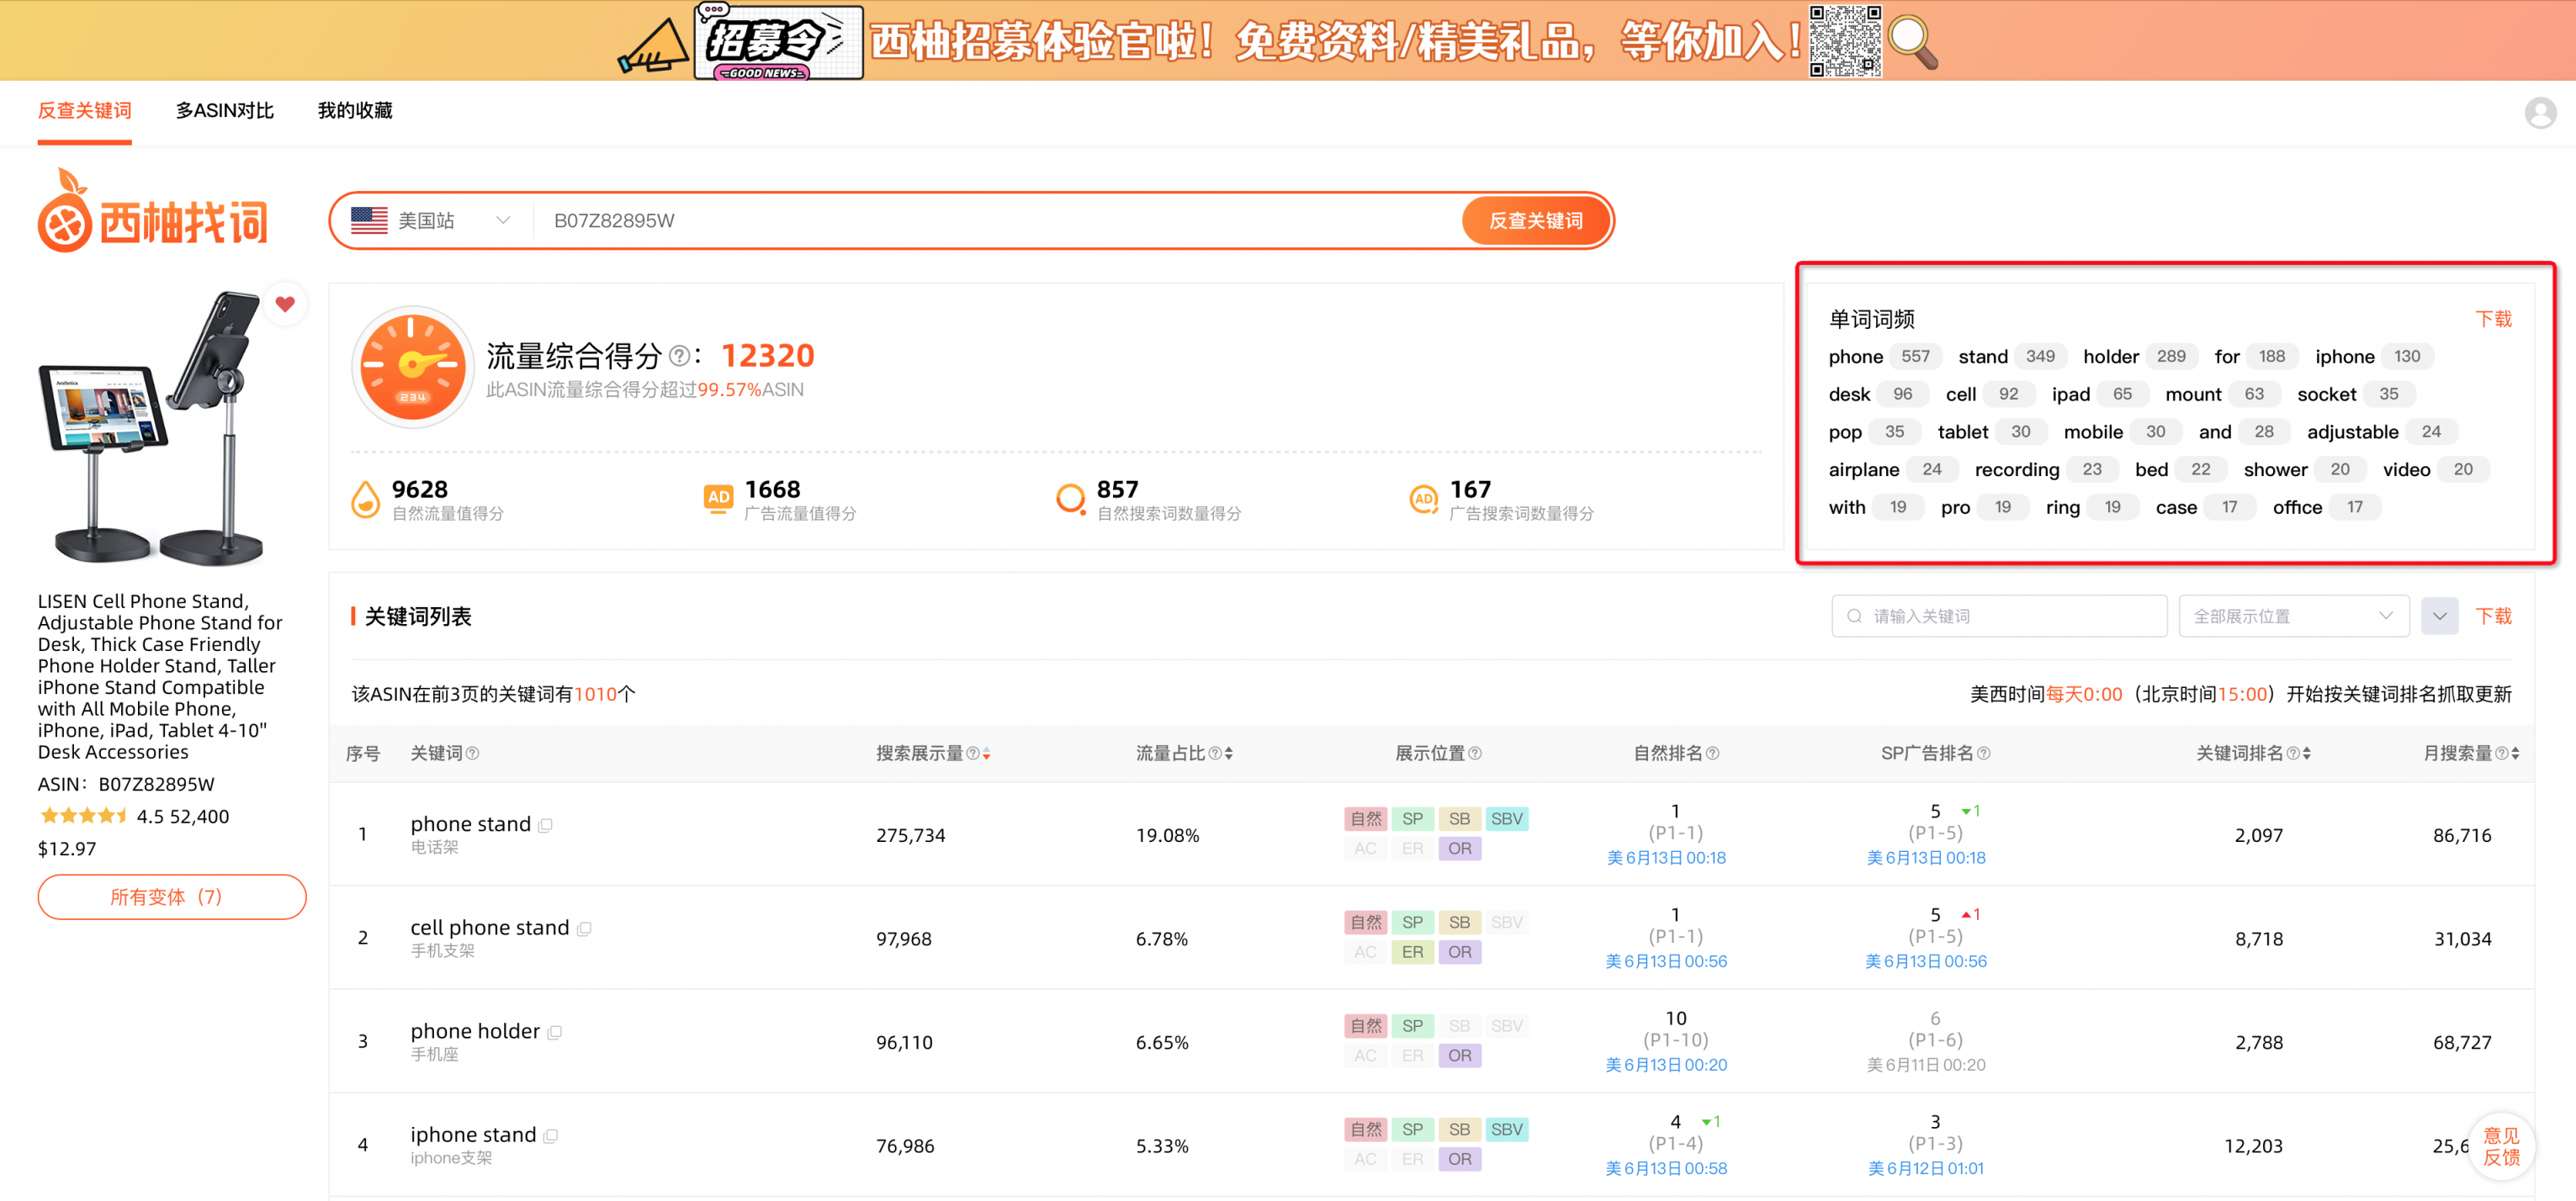Click the heart favorite icon on product image
The width and height of the screenshot is (2576, 1201).
[285, 304]
